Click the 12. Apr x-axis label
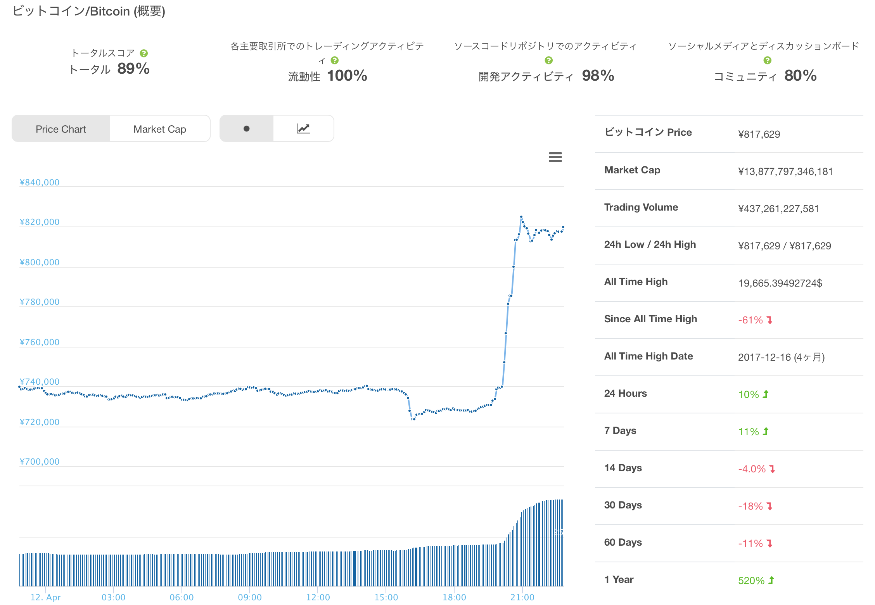 click(x=45, y=597)
